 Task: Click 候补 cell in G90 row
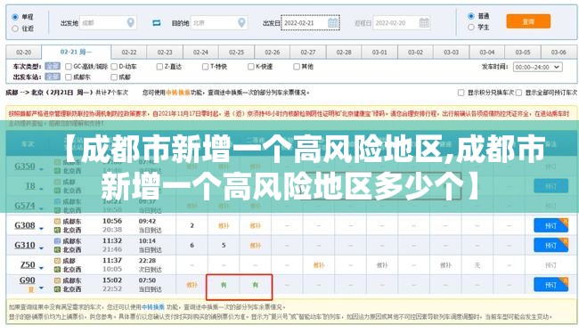(x=192, y=285)
